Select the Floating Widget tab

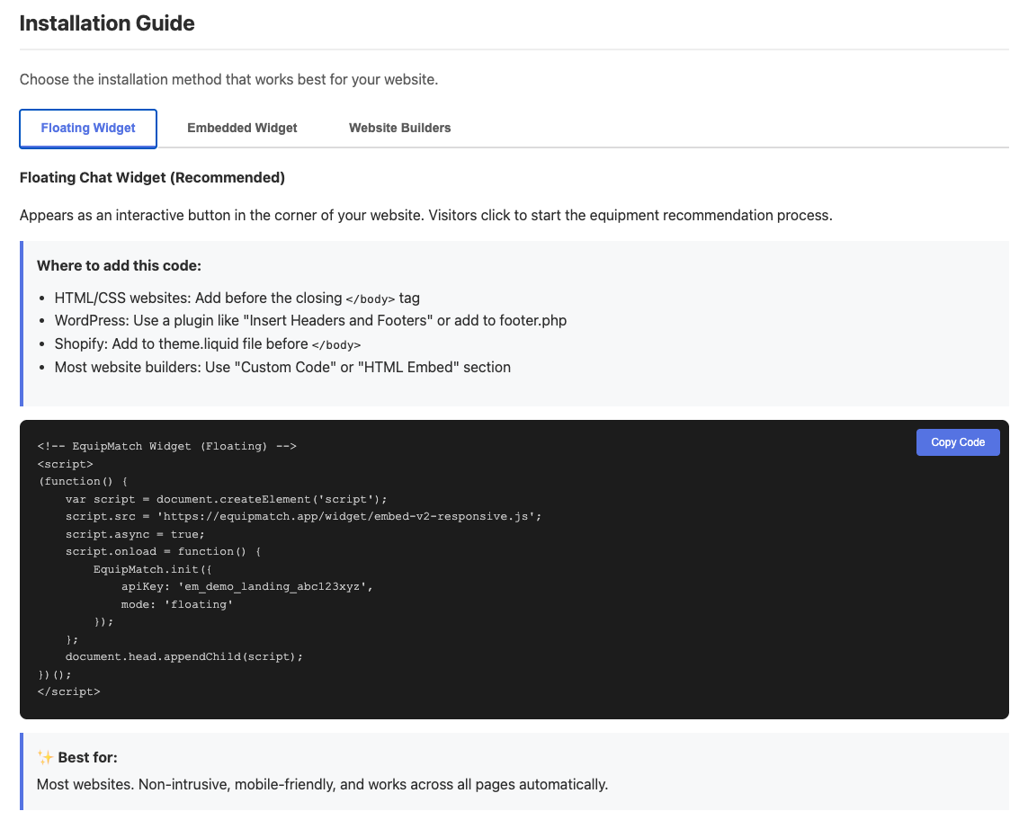click(88, 128)
